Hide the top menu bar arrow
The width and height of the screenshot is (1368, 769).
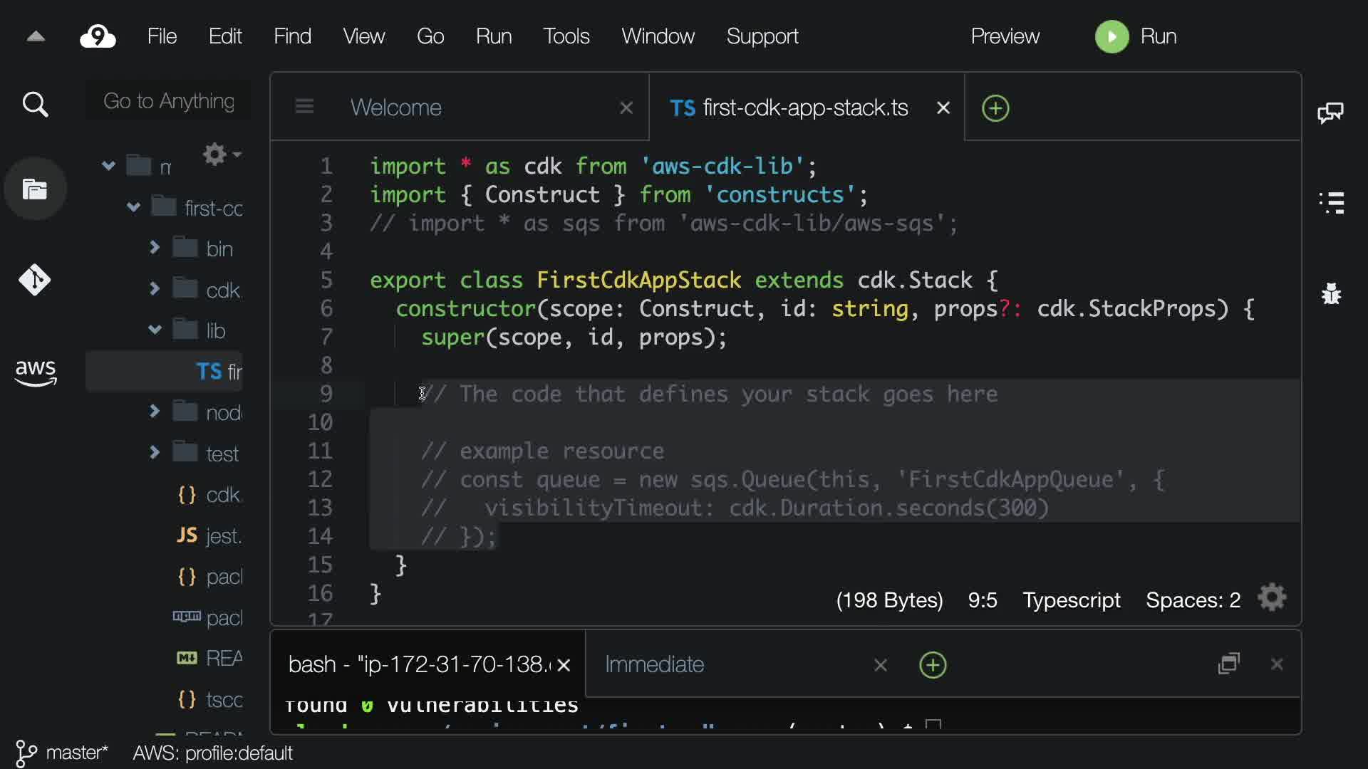[x=36, y=36]
